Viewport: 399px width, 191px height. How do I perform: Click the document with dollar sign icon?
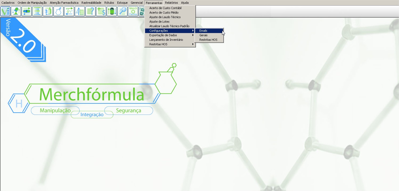click(x=101, y=11)
